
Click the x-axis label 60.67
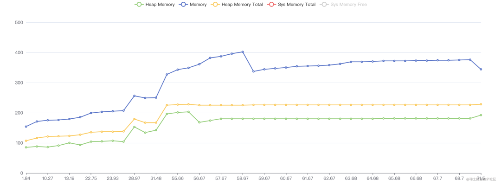tap(286, 178)
